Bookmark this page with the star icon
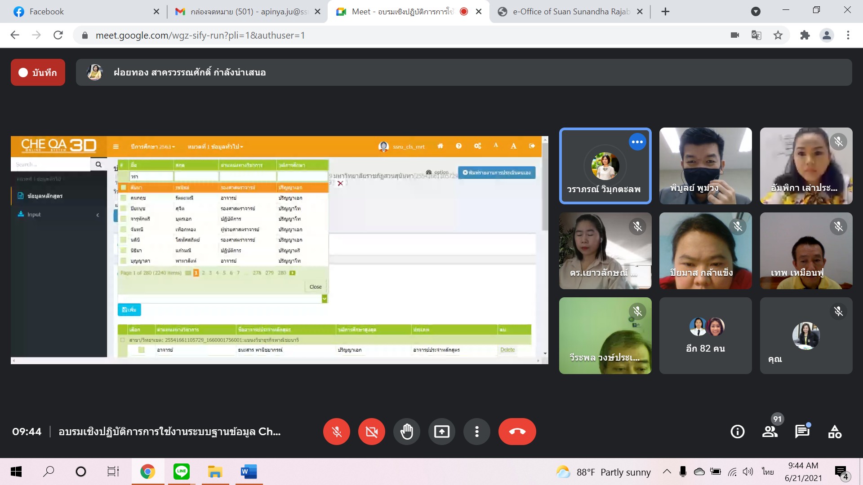863x485 pixels. coord(778,35)
